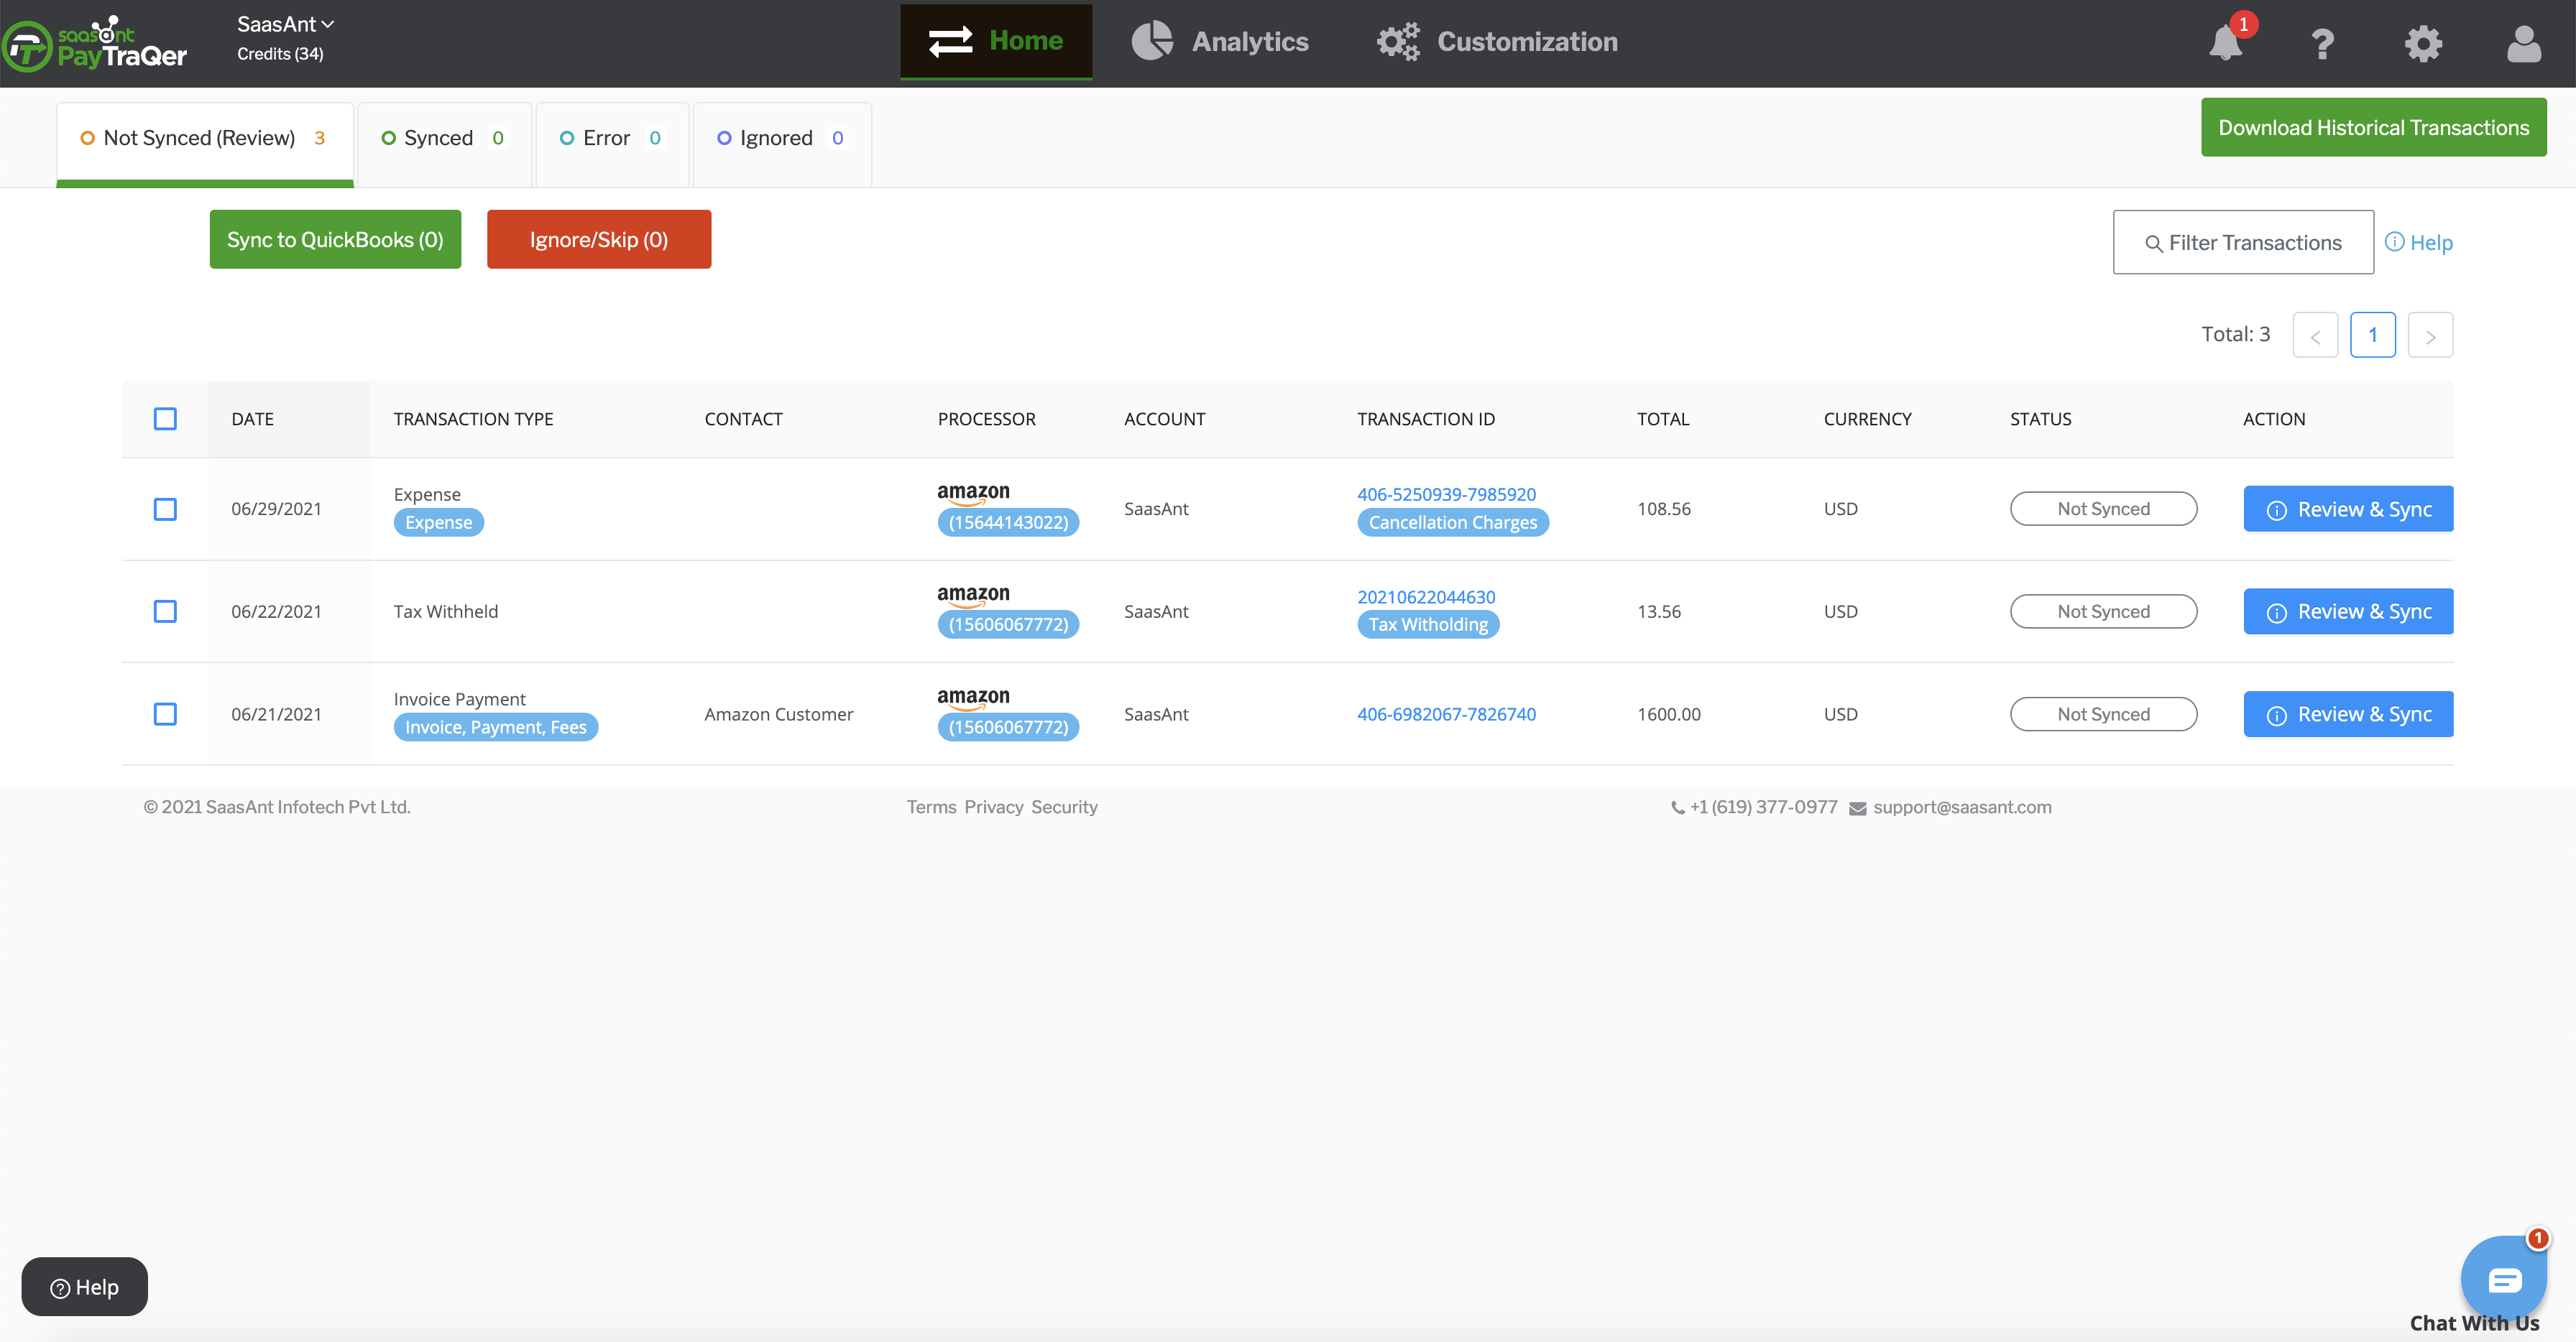This screenshot has height=1342, width=2576.
Task: Click Review & Sync for Tax Withheld row
Action: coord(2347,611)
